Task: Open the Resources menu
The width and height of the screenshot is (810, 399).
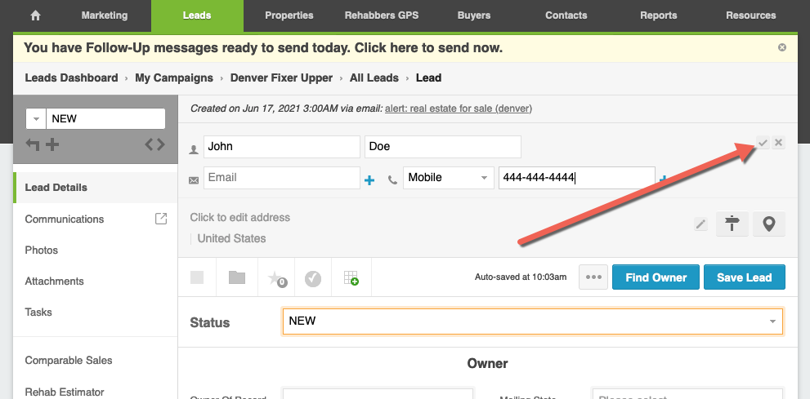Action: click(x=750, y=16)
